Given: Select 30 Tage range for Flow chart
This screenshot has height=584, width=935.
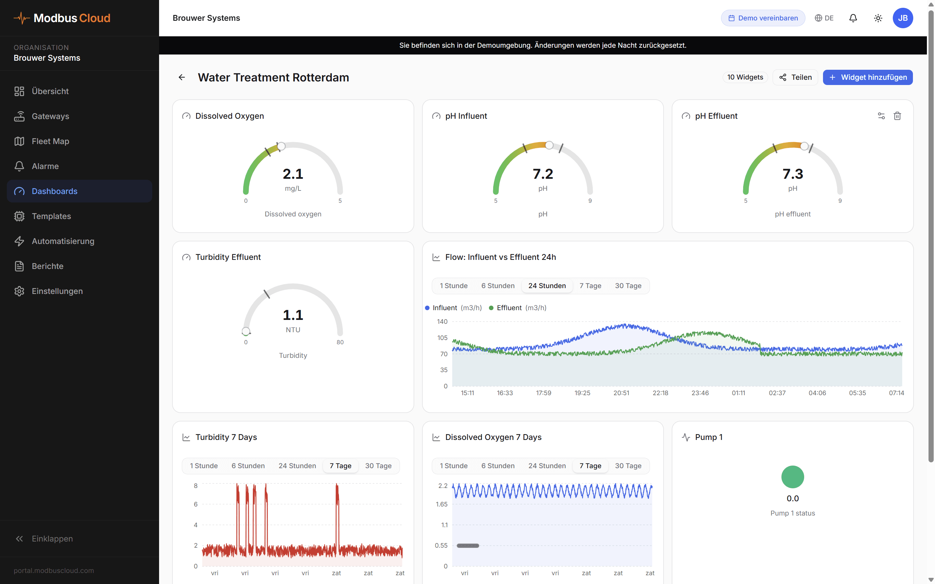Looking at the screenshot, I should pyautogui.click(x=628, y=286).
